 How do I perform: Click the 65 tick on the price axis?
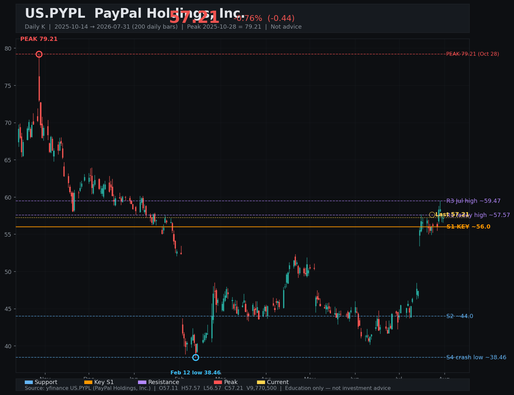(x=8, y=160)
